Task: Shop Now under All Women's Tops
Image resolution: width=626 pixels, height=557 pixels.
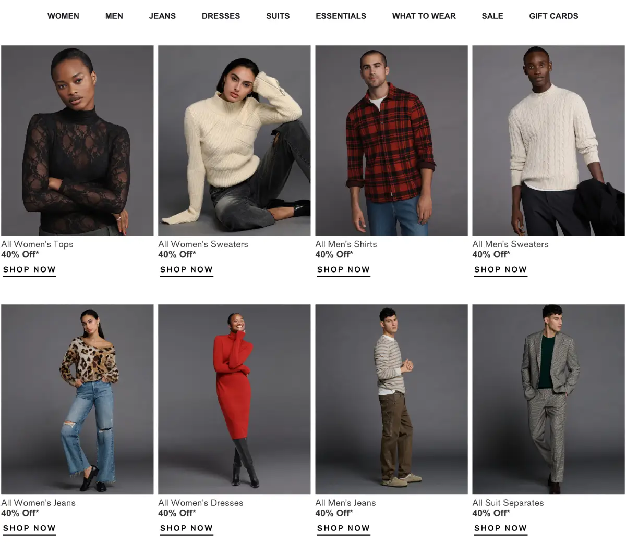Action: 29,270
